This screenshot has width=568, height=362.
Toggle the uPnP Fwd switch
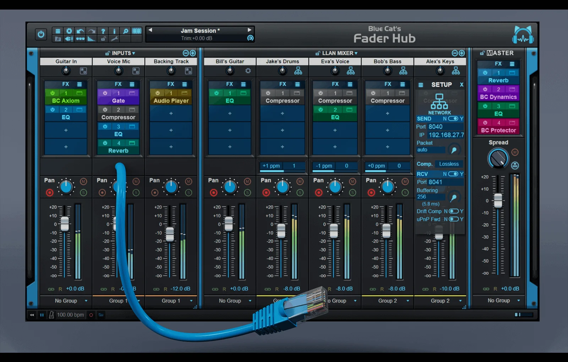[x=454, y=219]
